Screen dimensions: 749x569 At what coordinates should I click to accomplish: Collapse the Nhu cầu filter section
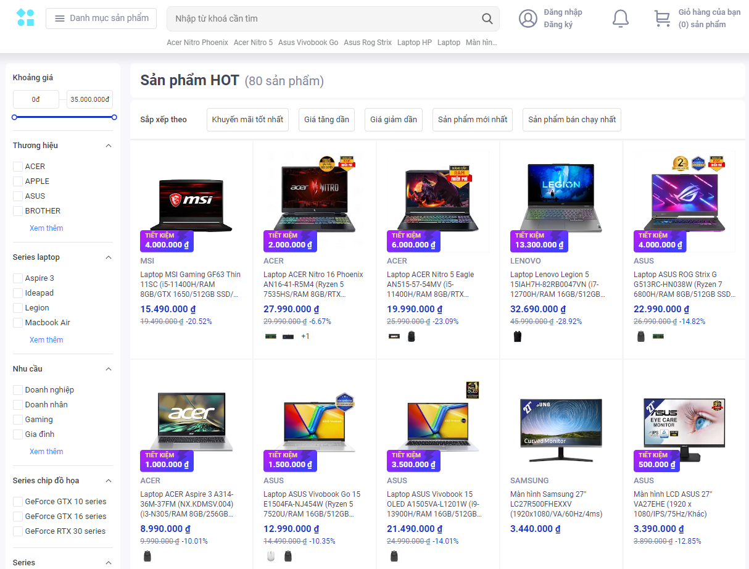tap(109, 369)
